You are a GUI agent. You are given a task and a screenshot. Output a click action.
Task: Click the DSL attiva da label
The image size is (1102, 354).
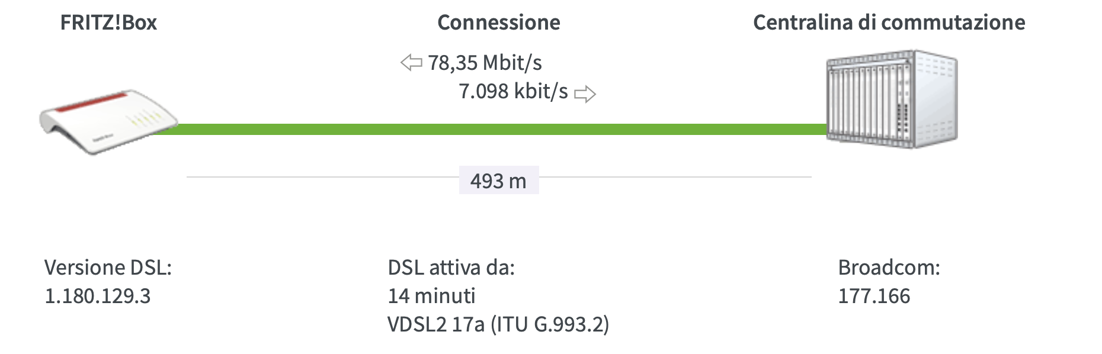(x=451, y=268)
